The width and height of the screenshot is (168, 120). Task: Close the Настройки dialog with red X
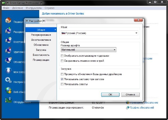pyautogui.click(x=138, y=20)
